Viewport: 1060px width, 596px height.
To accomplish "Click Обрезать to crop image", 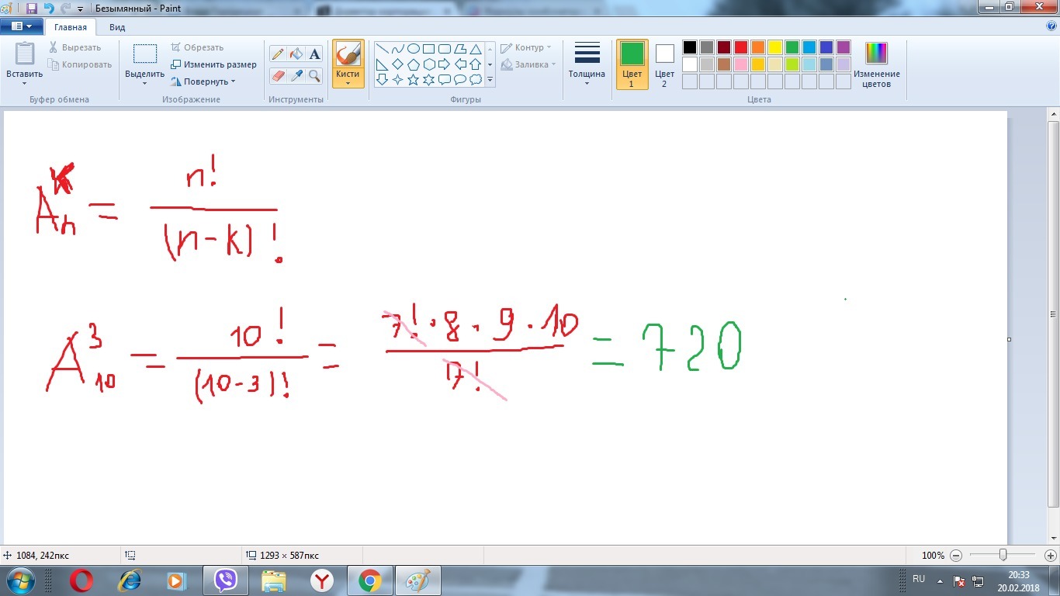I will 197,47.
